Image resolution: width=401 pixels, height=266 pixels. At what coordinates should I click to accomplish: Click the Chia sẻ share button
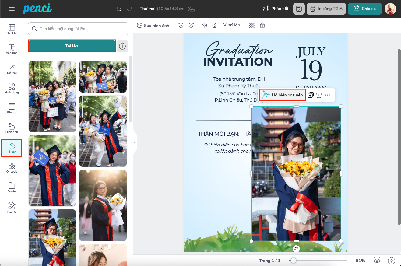click(x=364, y=9)
